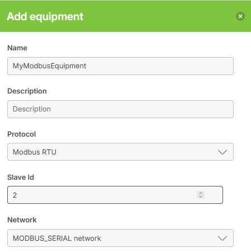
Task: Click the Name input field
Action: point(120,66)
